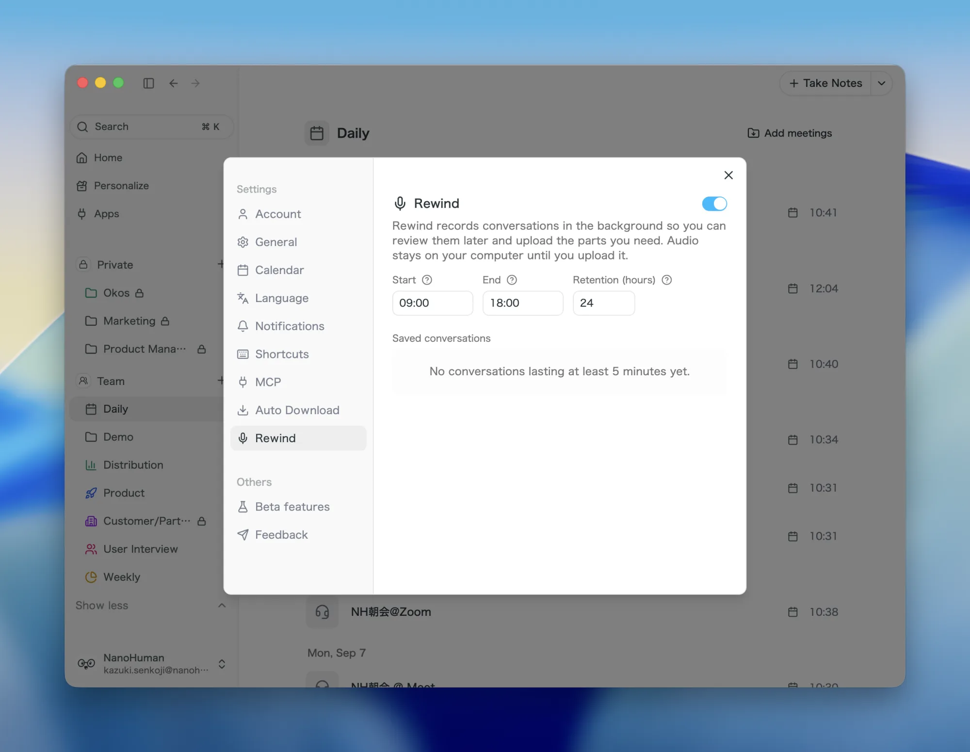Click the 10:40 meeting time
The width and height of the screenshot is (970, 752).
(824, 364)
